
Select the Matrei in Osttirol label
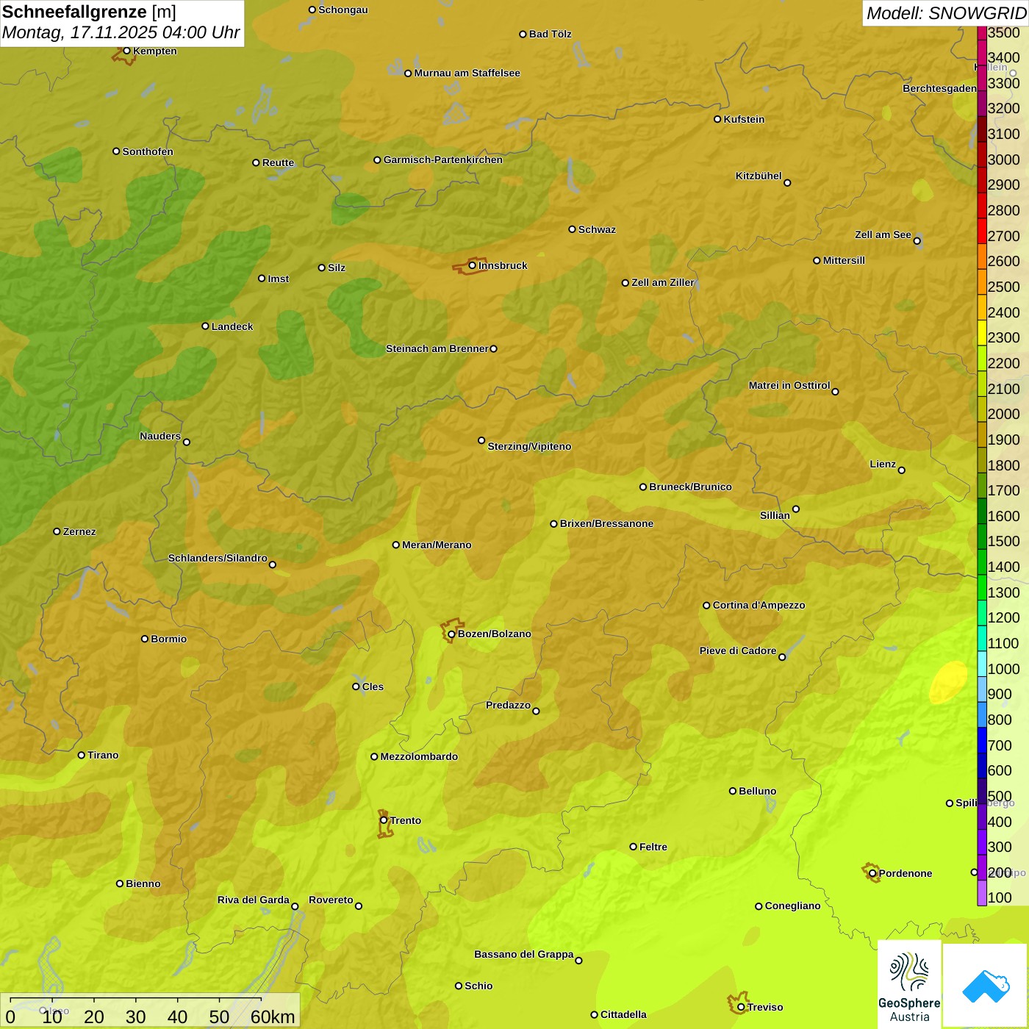(x=789, y=385)
